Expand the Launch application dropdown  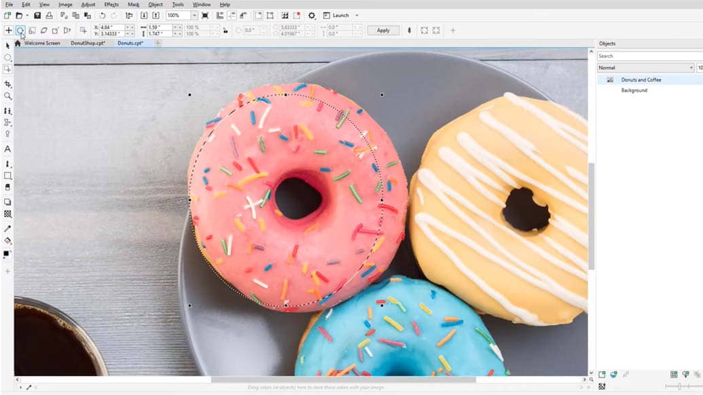tap(357, 15)
